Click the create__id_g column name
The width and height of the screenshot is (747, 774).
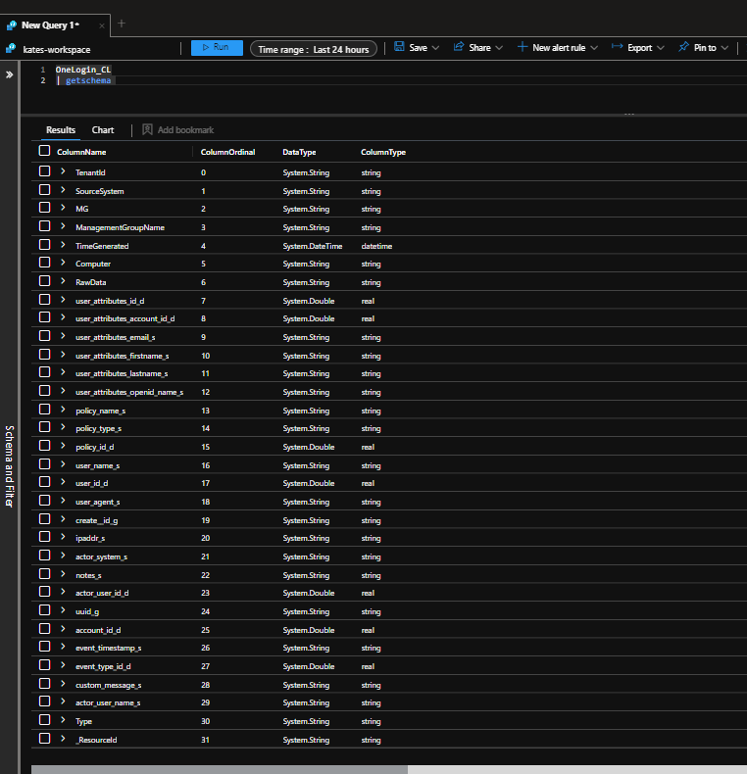click(x=96, y=520)
